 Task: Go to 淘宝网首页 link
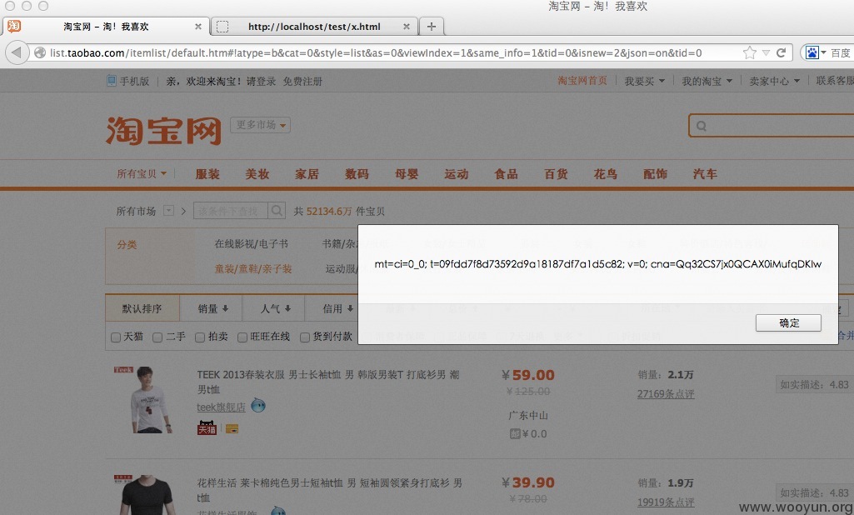(582, 81)
